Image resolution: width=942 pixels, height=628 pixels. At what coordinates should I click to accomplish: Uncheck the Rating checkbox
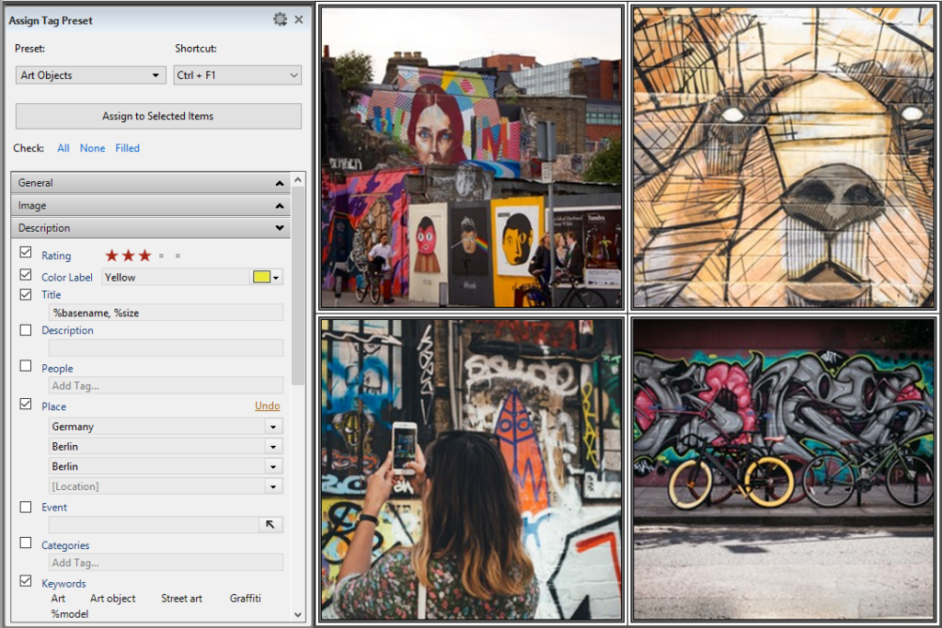pyautogui.click(x=26, y=252)
